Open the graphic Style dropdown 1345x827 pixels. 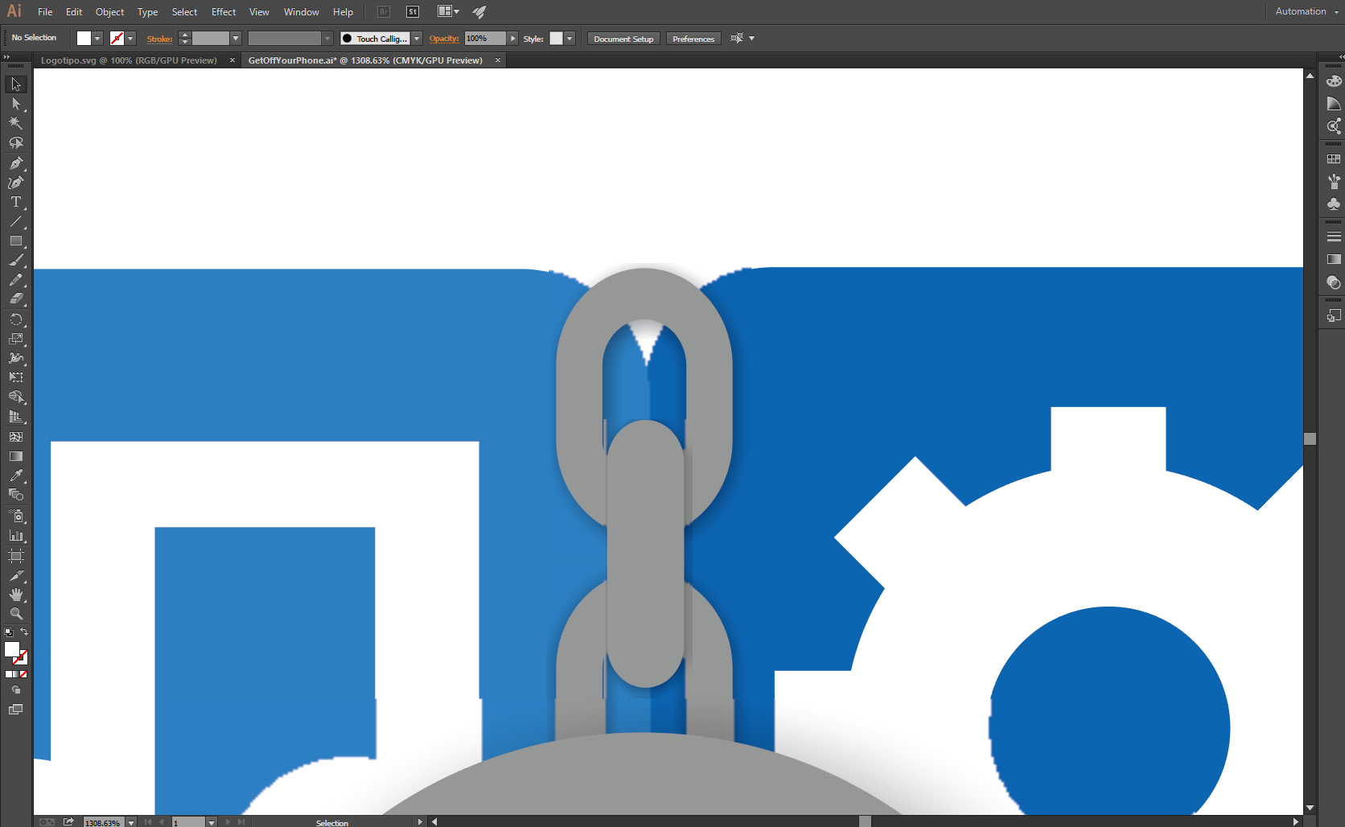(x=570, y=39)
